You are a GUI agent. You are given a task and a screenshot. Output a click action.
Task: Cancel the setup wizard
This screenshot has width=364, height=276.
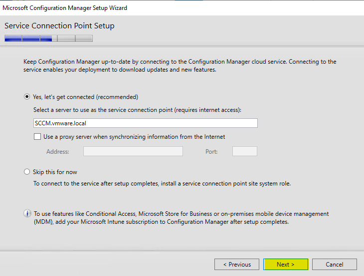tap(335, 264)
